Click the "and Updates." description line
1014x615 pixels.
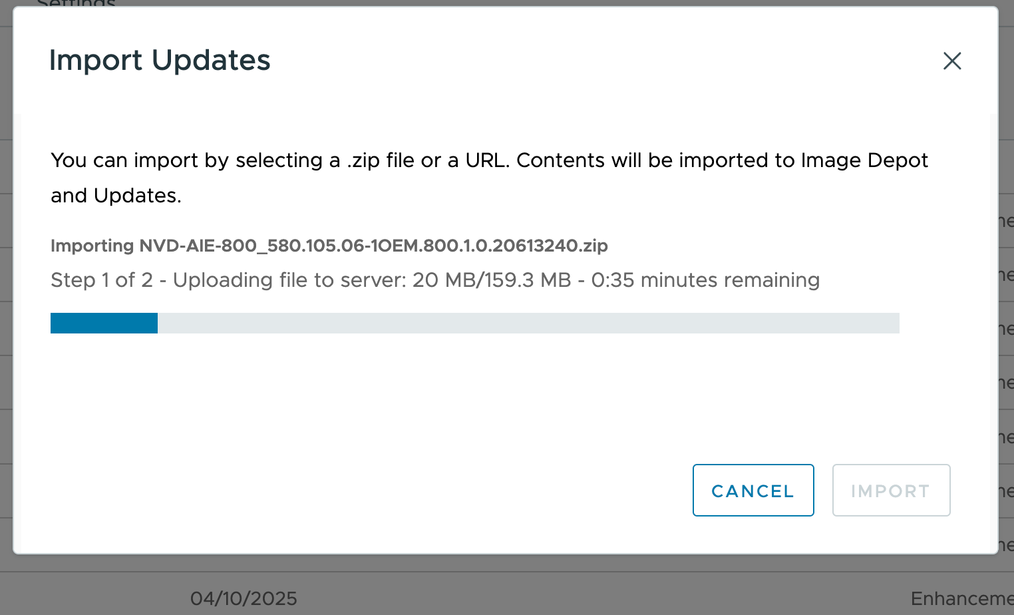click(116, 196)
